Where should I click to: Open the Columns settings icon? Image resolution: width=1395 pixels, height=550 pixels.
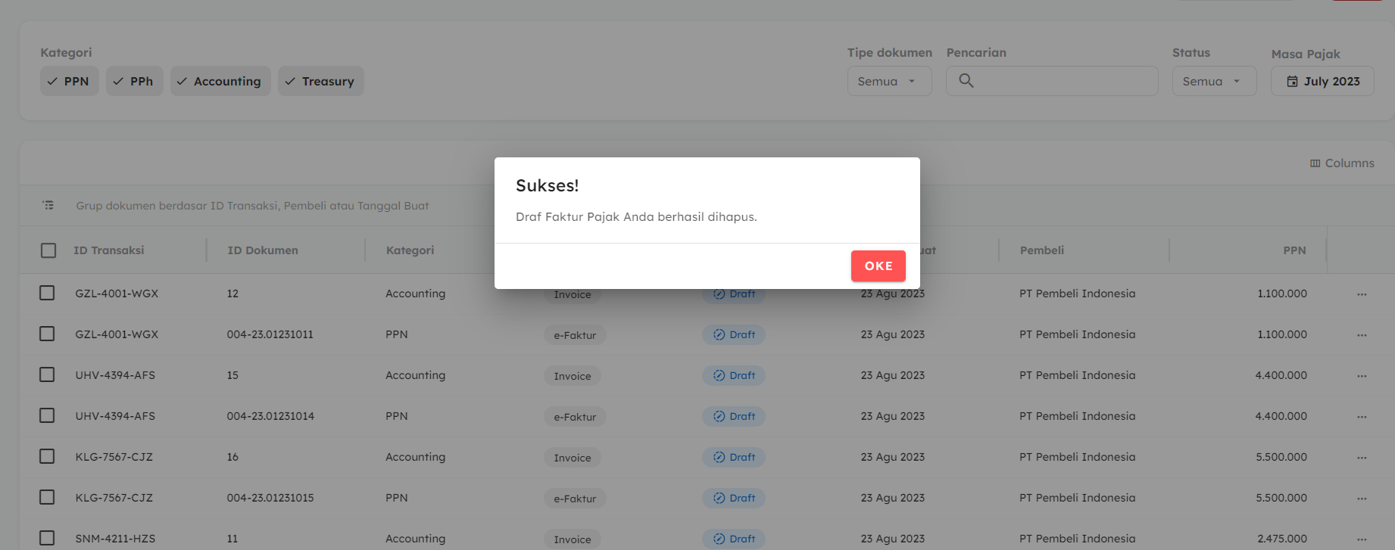[x=1315, y=163]
